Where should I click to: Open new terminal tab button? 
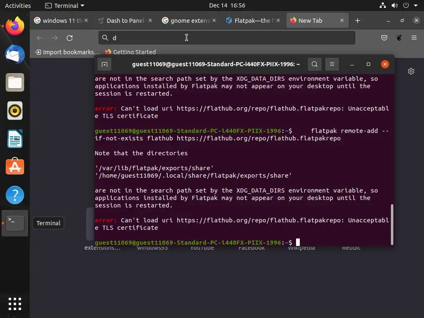104,64
